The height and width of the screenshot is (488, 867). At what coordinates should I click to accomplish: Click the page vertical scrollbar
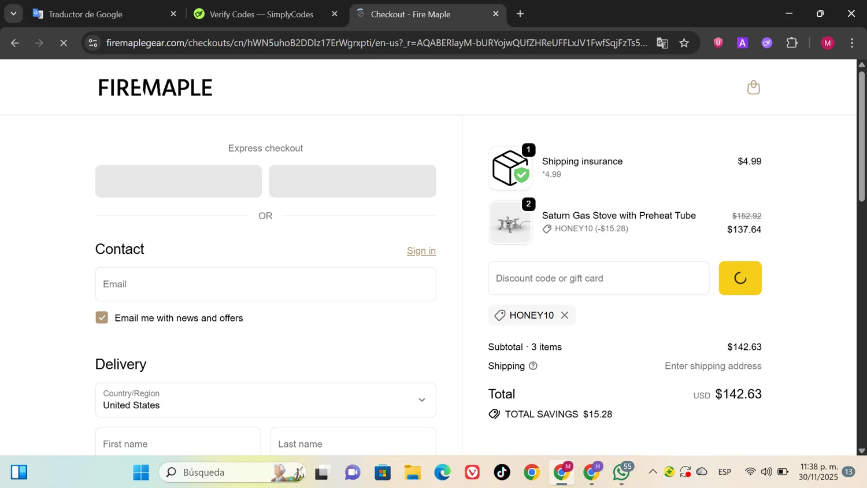pos(861,136)
